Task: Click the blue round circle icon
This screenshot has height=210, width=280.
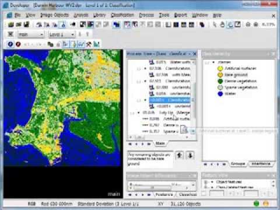Action: (x=10, y=44)
